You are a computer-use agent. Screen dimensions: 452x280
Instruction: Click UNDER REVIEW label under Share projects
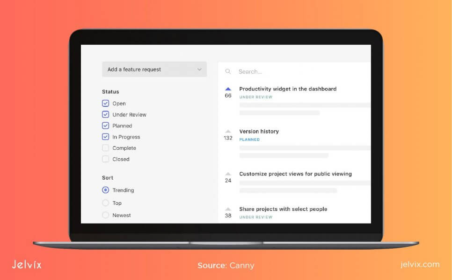click(255, 217)
